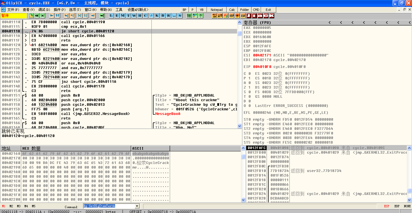Click the VB button
The image size is (412, 213).
(x=202, y=10)
